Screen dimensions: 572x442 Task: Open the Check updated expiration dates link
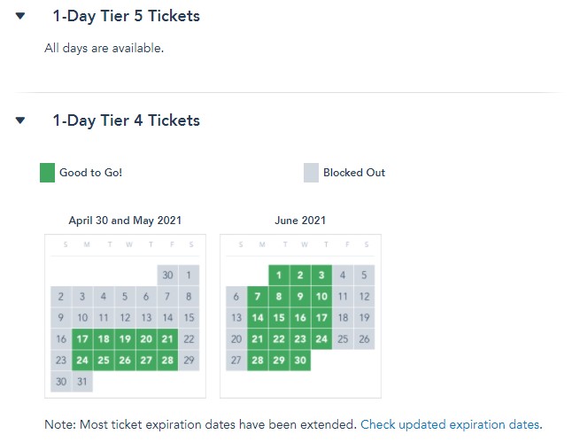pos(450,424)
